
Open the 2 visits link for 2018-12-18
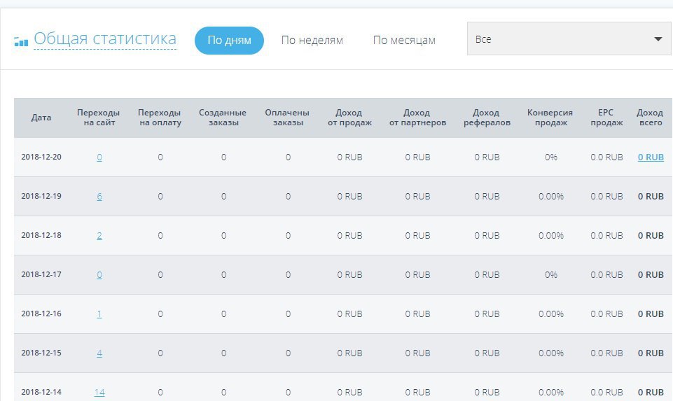[99, 236]
